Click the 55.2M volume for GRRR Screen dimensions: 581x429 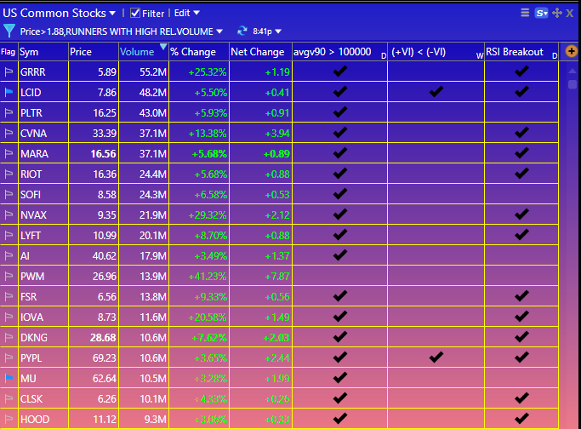153,72
